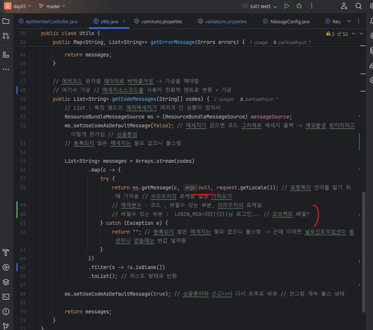
Task: Open validations.properties tab
Action: (x=222, y=21)
